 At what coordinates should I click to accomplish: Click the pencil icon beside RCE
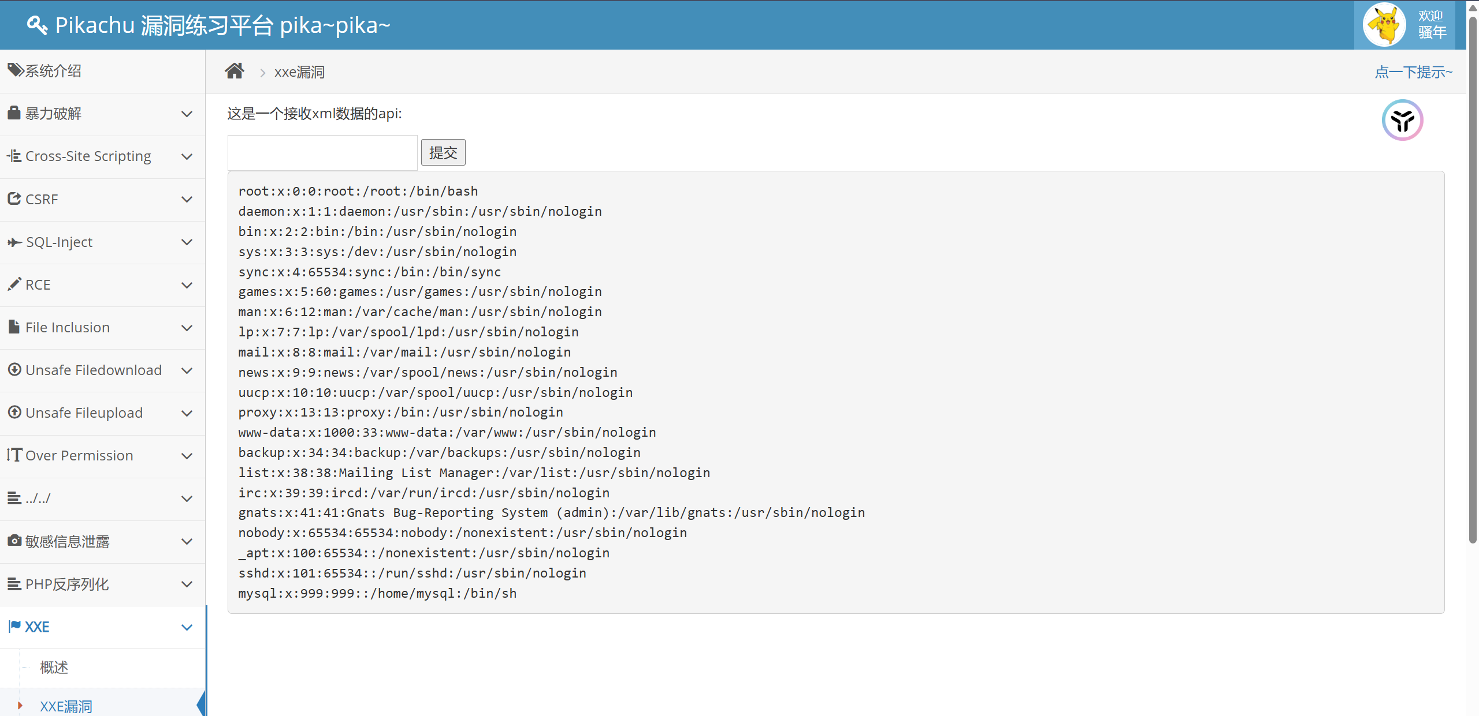coord(14,284)
